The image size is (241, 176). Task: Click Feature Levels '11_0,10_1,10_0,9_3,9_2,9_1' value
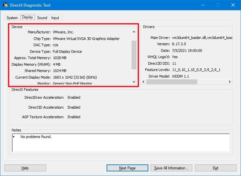(196, 70)
